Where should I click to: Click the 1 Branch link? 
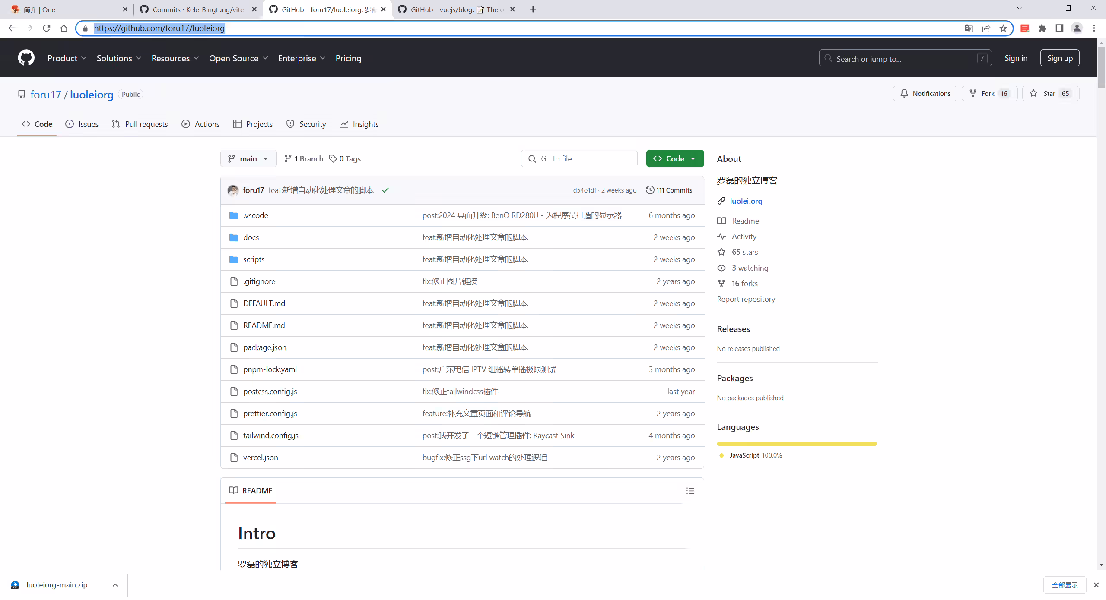click(x=304, y=158)
